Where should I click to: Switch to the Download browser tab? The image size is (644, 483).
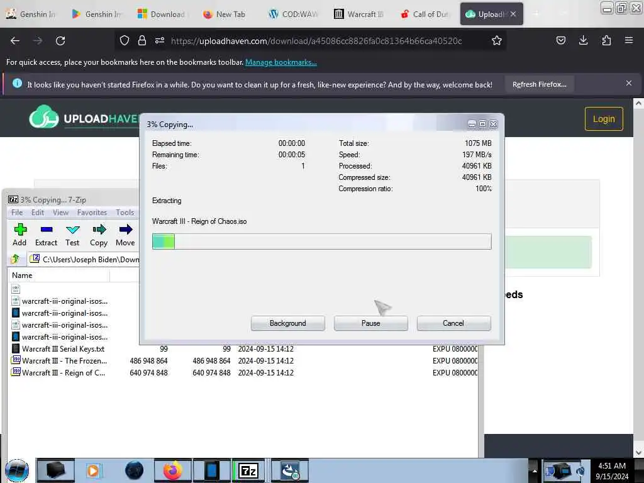pos(161,14)
